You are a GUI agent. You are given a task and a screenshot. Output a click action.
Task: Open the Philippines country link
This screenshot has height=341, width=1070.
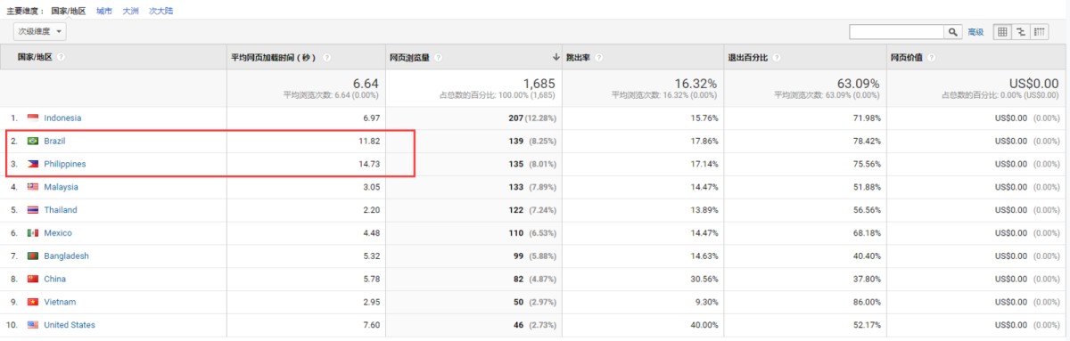click(x=65, y=164)
